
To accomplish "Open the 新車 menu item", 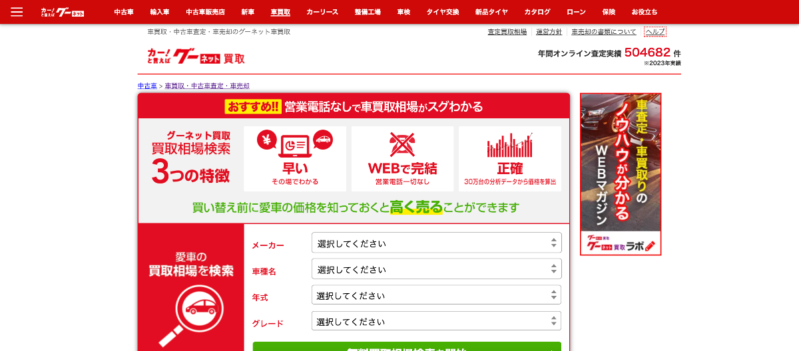I will 248,12.
